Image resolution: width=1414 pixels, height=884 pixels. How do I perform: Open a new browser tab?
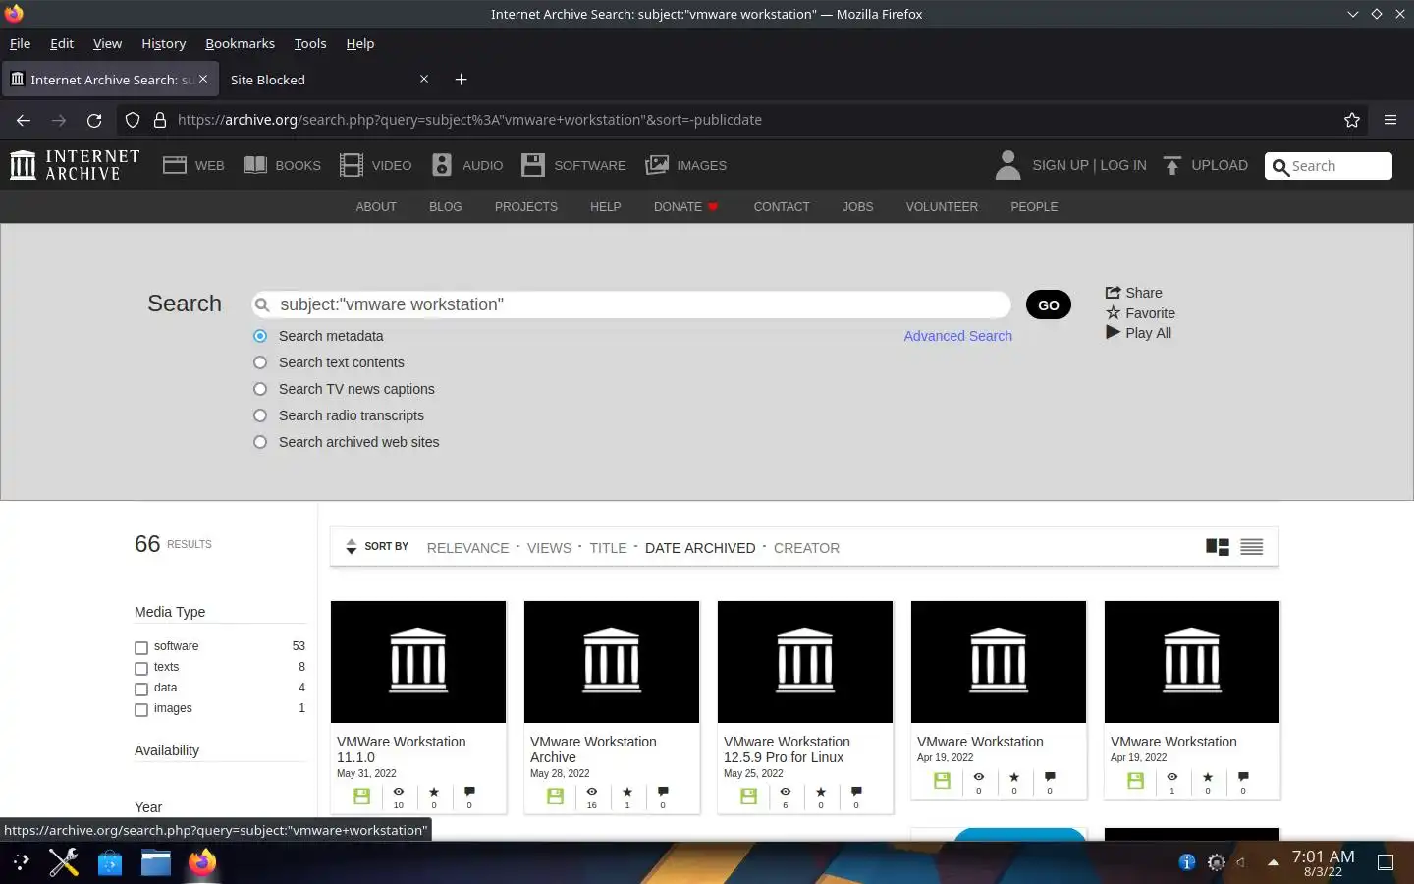[462, 80]
